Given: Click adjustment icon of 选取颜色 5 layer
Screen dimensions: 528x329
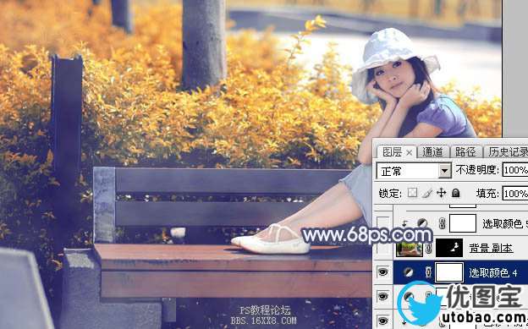Looking at the screenshot, I should tap(422, 223).
